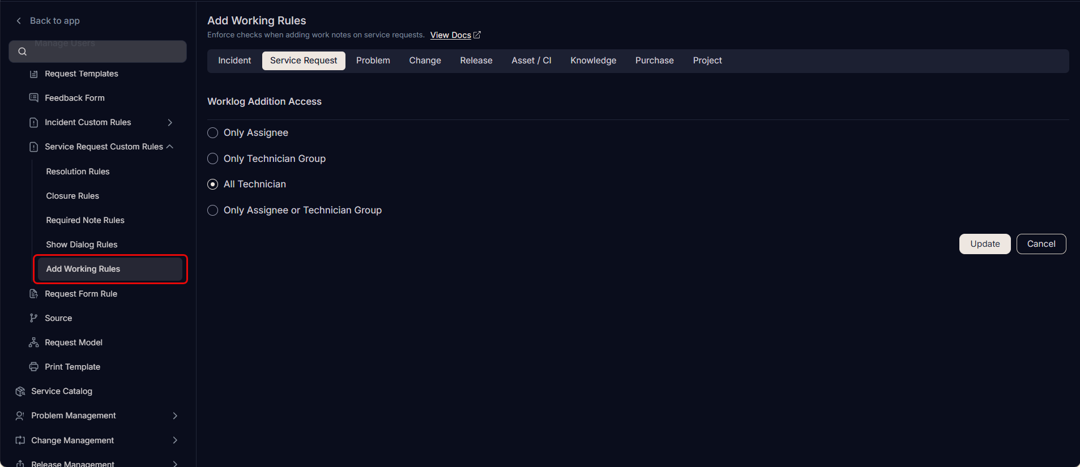
Task: Switch to the Knowledge tab
Action: click(594, 61)
